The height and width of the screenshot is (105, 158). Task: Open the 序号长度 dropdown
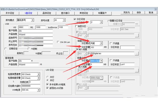pyautogui.click(x=64, y=20)
